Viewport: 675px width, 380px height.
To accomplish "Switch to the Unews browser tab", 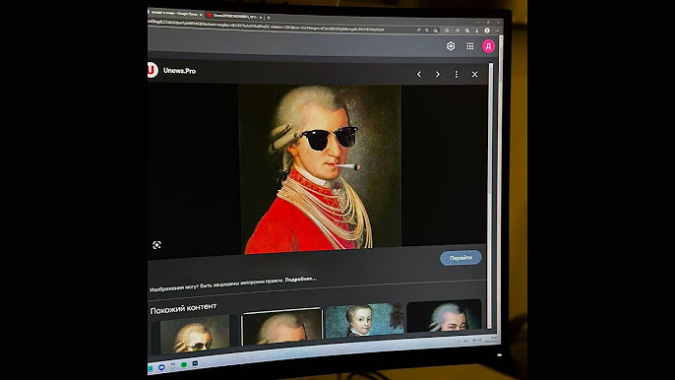I will tap(234, 16).
